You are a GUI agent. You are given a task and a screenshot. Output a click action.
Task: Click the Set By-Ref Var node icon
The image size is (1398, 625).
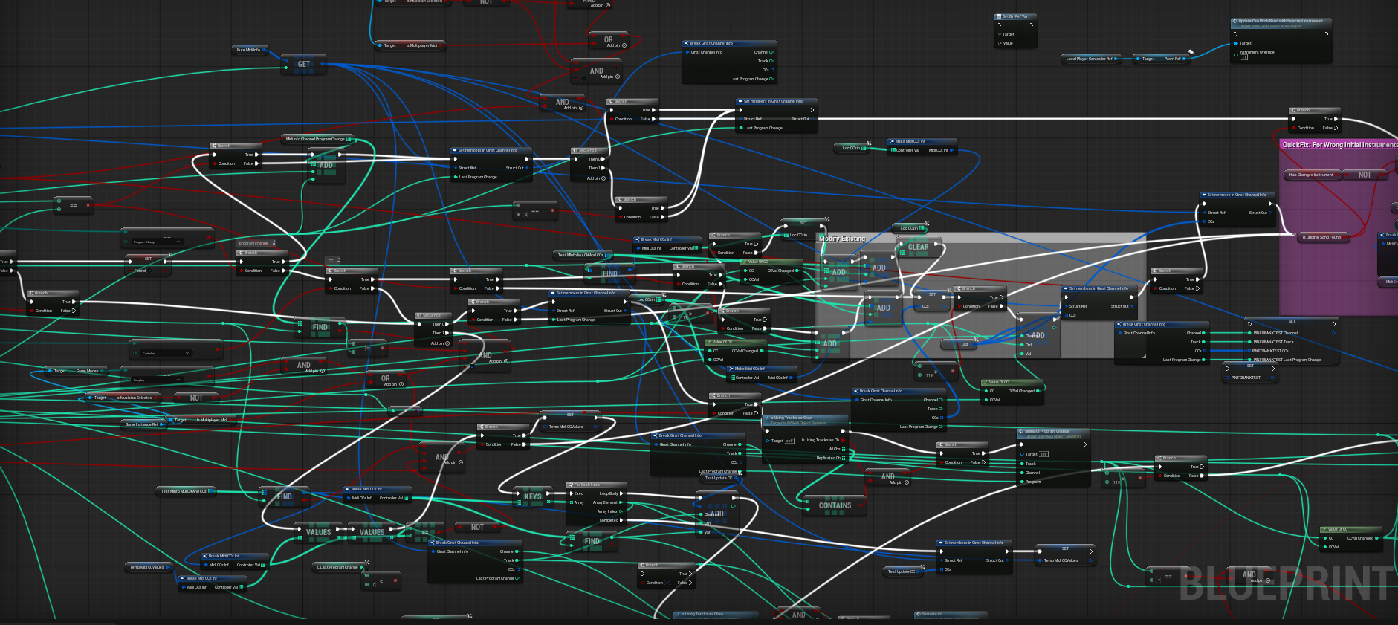998,16
